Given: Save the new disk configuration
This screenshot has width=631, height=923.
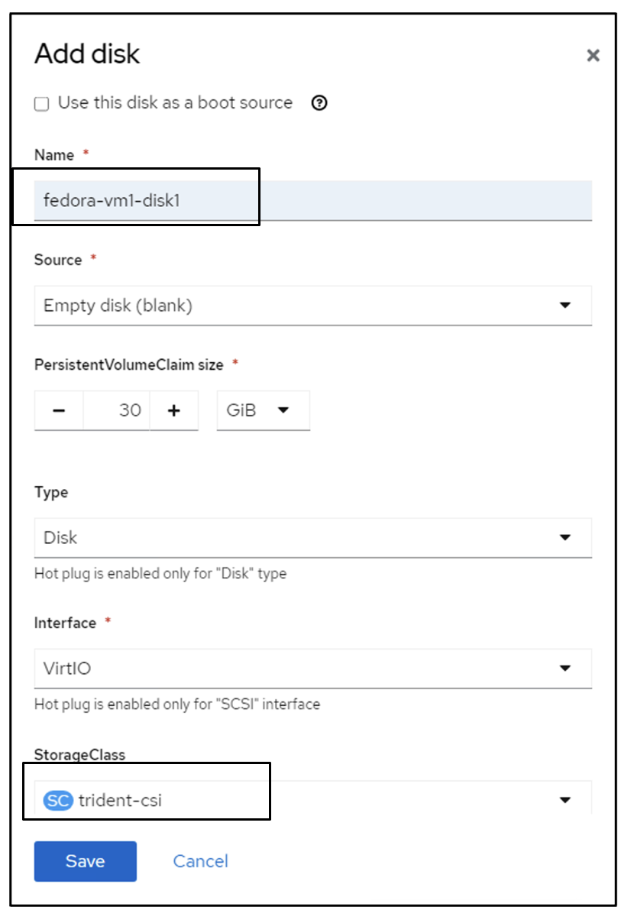Looking at the screenshot, I should click(85, 861).
